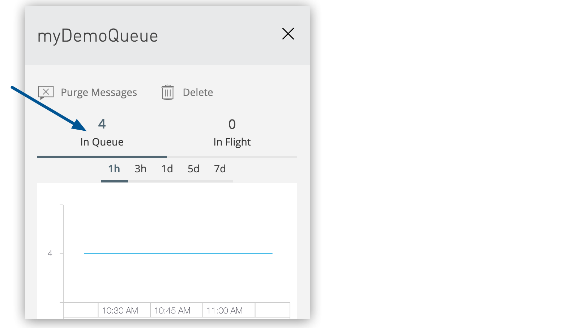Viewport: 585px width, 328px height.
Task: Click the trash can icon
Action: [167, 93]
